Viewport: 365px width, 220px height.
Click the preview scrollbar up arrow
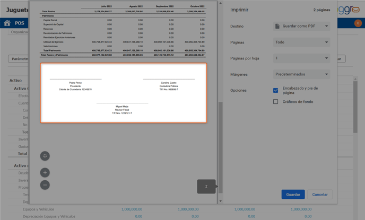(221, 3)
